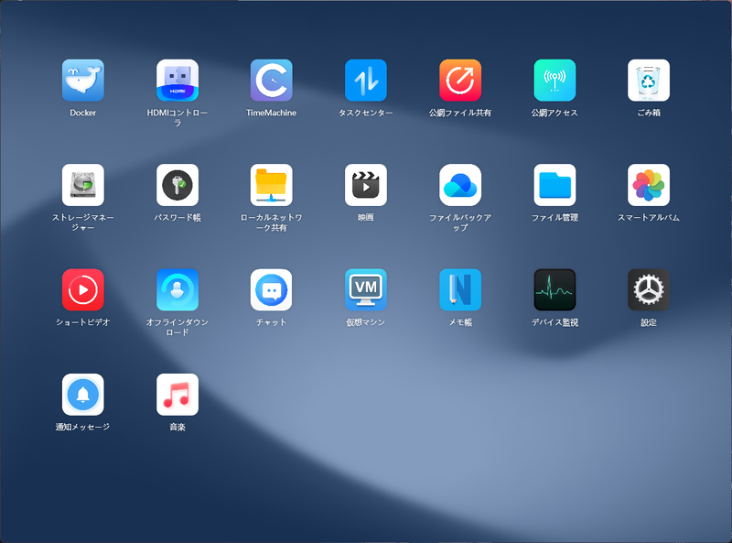The image size is (732, 543).
Task: Click the "パスワード帳" label text
Action: pyautogui.click(x=178, y=217)
